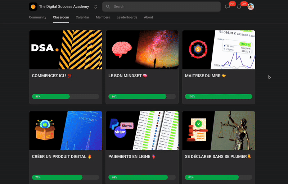Open the Calendar tab
The width and height of the screenshot is (288, 184).
82,17
